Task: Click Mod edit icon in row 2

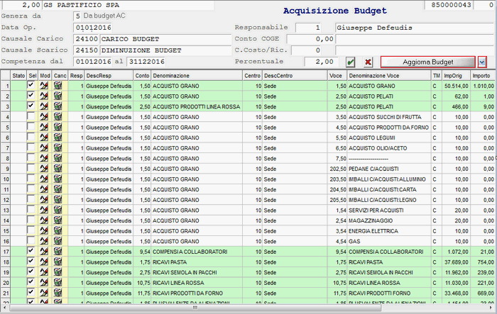Action: click(44, 96)
